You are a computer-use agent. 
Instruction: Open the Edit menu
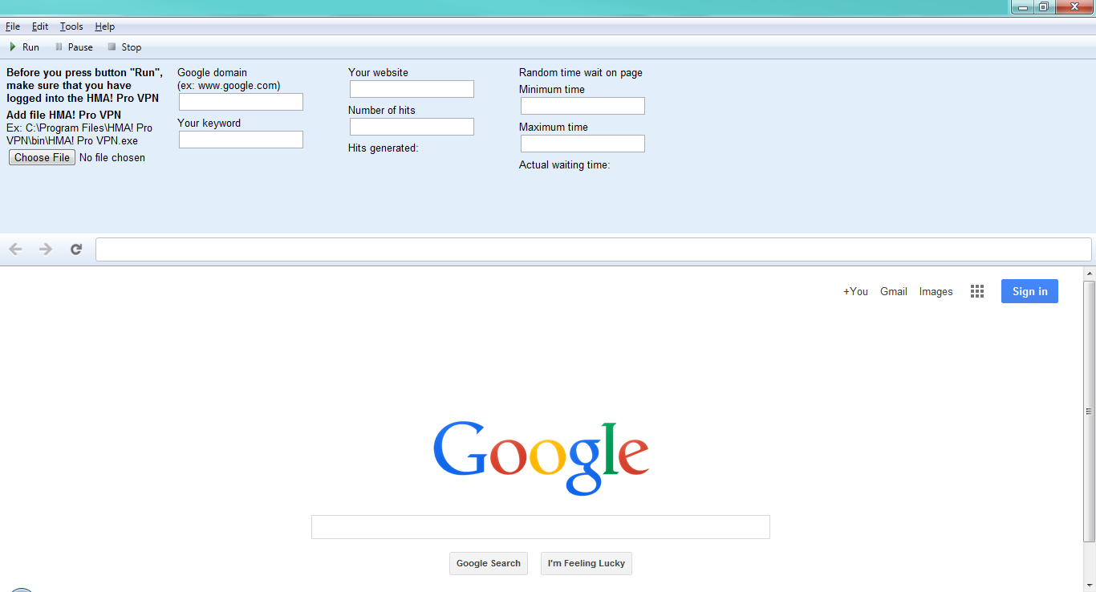click(x=40, y=26)
